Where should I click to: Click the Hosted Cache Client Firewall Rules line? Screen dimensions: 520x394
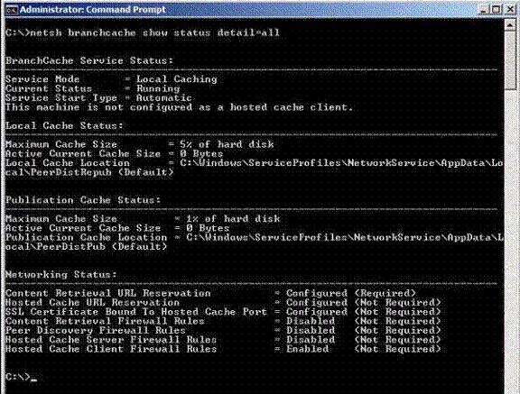point(223,349)
